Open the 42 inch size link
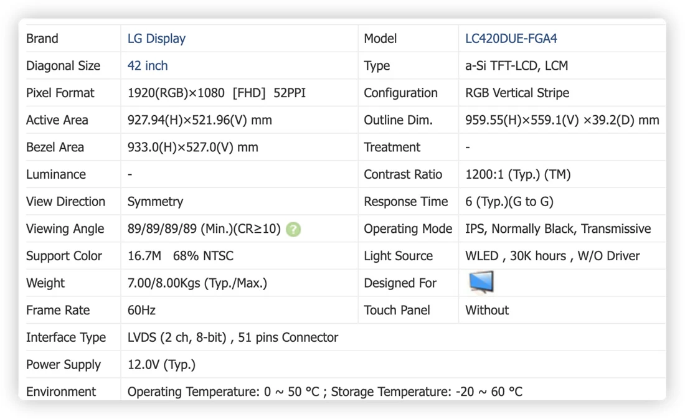Image resolution: width=685 pixels, height=419 pixels. 147,65
